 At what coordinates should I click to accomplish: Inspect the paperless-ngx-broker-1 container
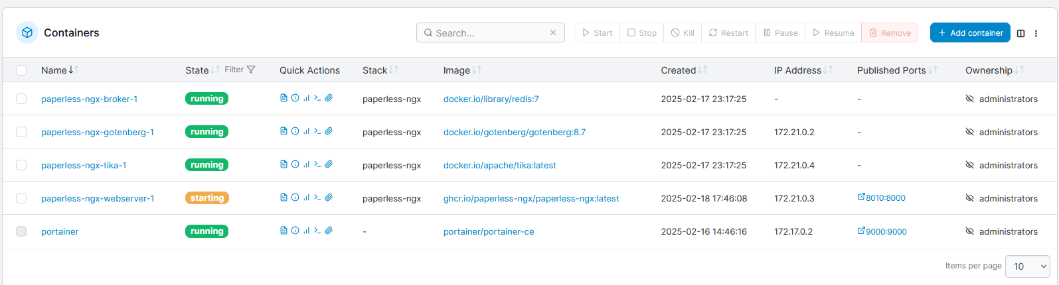pos(295,98)
